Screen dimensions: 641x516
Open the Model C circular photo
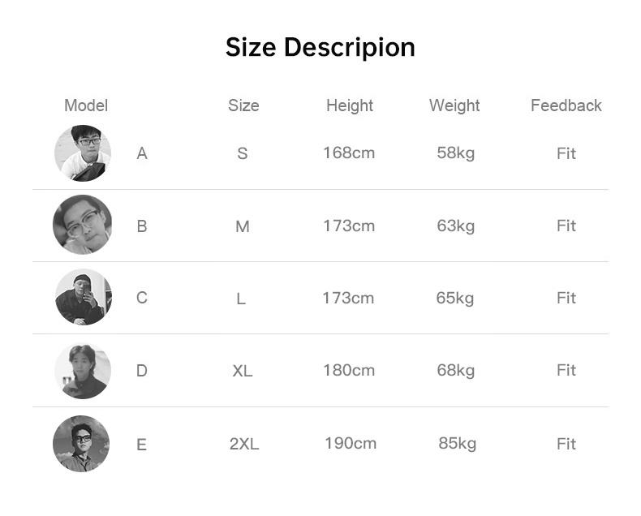pyautogui.click(x=83, y=297)
